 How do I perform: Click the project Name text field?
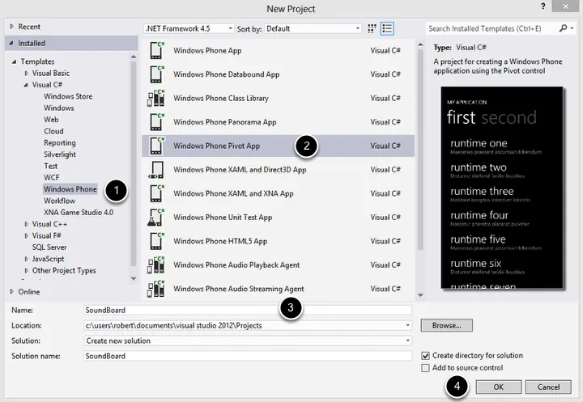(247, 310)
